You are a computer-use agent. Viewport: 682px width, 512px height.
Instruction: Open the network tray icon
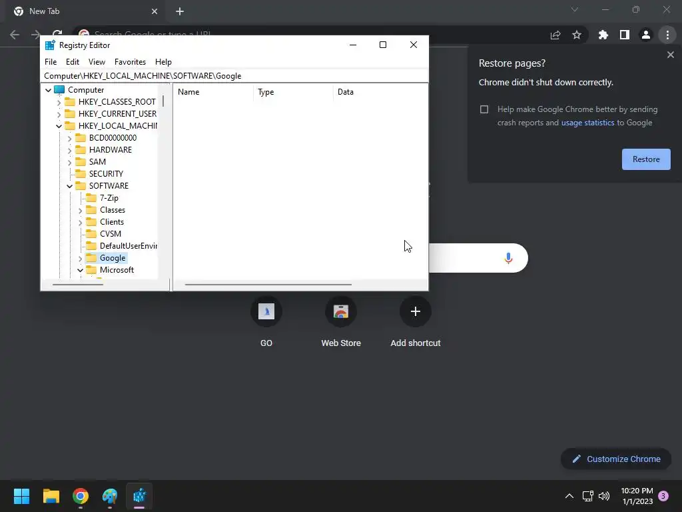click(587, 496)
